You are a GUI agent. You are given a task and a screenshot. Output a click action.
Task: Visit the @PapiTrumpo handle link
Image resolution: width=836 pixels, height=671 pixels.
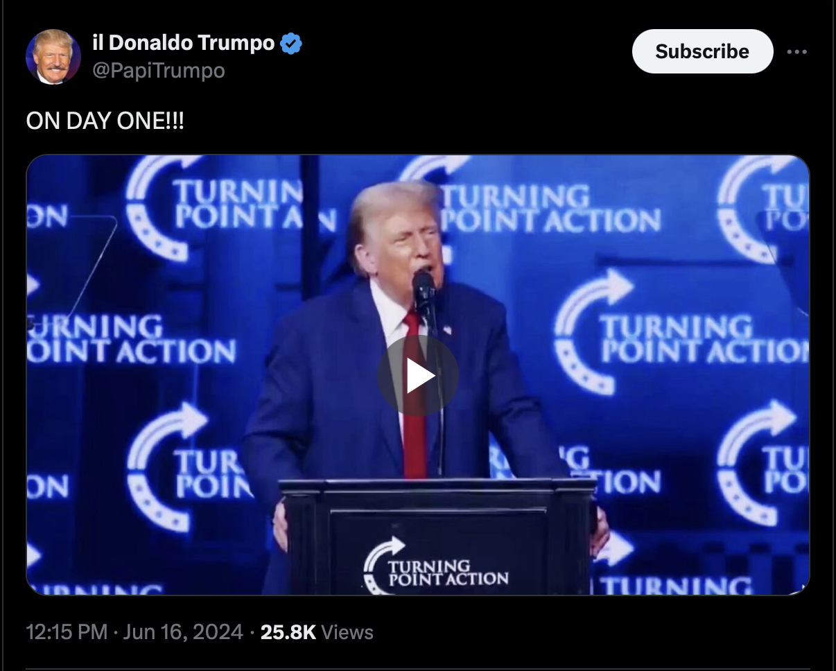click(159, 71)
